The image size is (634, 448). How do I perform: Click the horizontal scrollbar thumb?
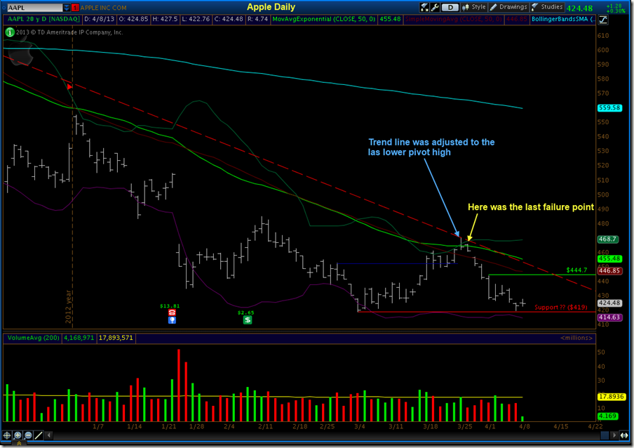click(x=605, y=435)
